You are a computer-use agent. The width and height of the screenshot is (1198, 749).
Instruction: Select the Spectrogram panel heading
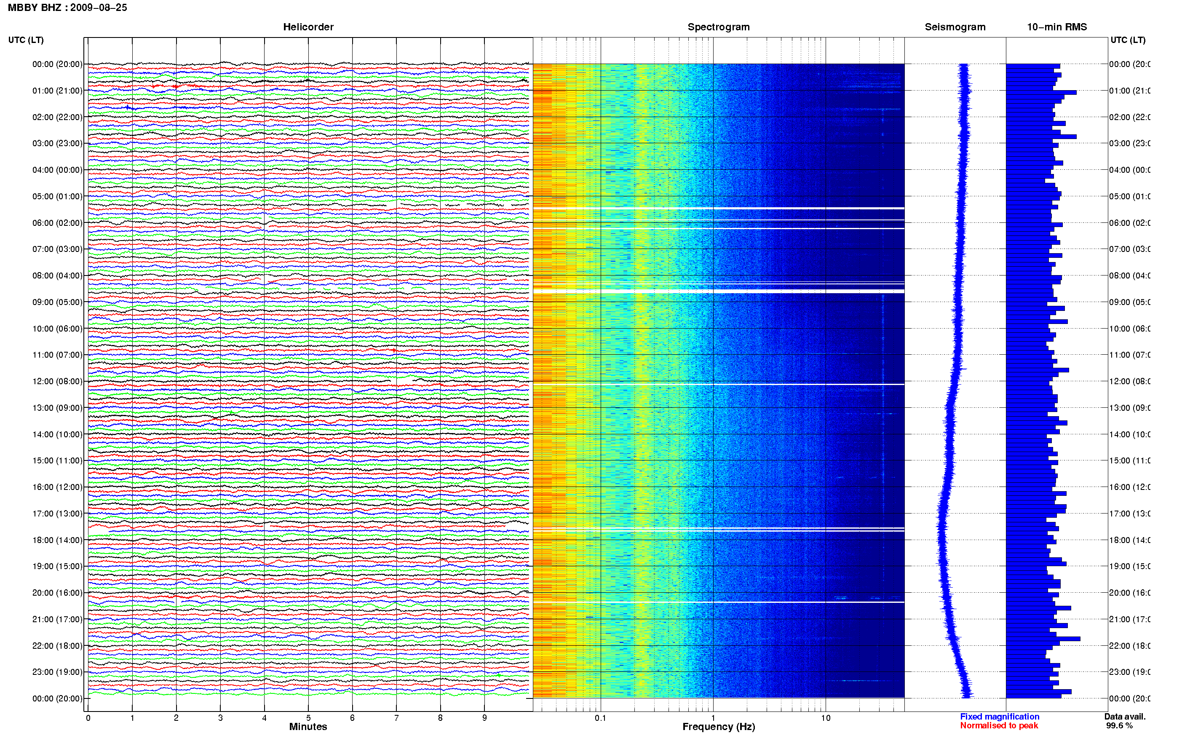tap(718, 27)
